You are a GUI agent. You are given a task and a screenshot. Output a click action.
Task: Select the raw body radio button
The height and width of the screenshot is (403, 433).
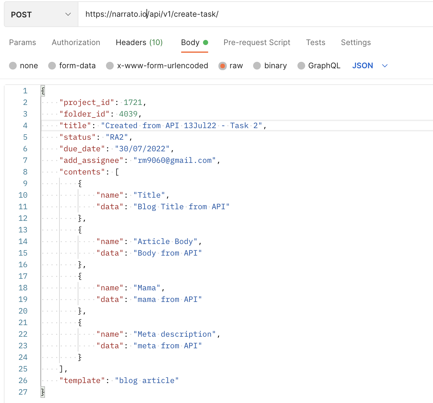click(222, 66)
